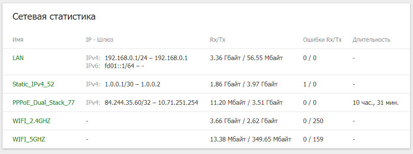The width and height of the screenshot is (413, 154).
Task: Select the LAN IPv6 address fd01::1/64
Action: coord(120,66)
